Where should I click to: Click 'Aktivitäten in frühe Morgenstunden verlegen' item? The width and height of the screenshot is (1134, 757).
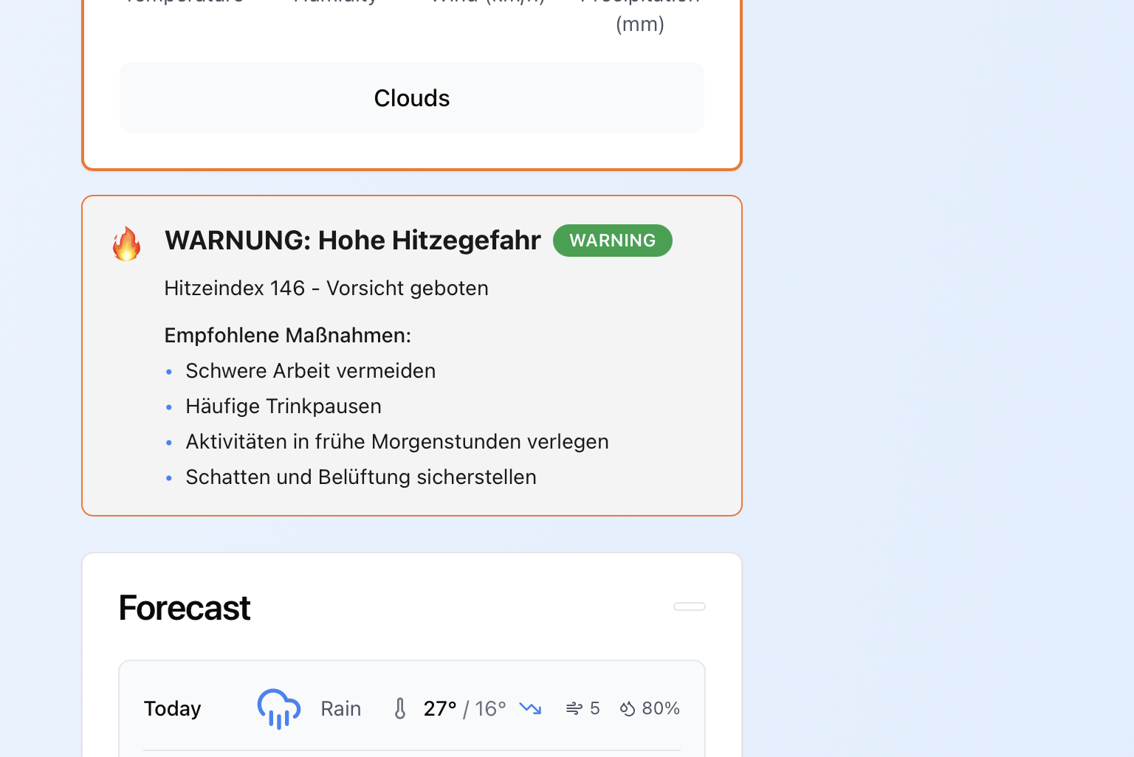coord(396,441)
